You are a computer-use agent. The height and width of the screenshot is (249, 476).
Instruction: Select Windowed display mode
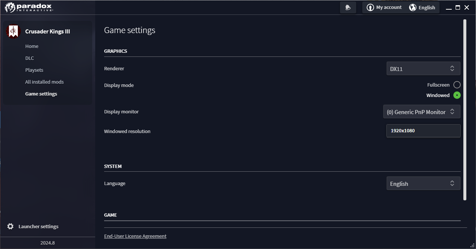point(457,95)
